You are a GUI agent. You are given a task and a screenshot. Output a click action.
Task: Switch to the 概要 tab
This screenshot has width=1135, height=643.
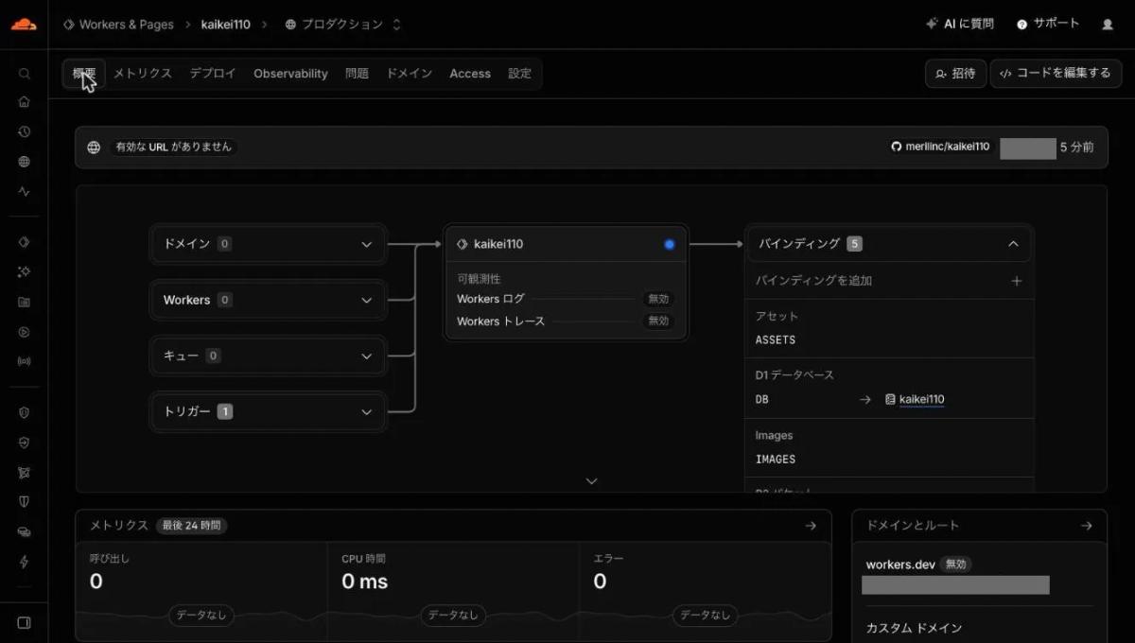click(84, 74)
